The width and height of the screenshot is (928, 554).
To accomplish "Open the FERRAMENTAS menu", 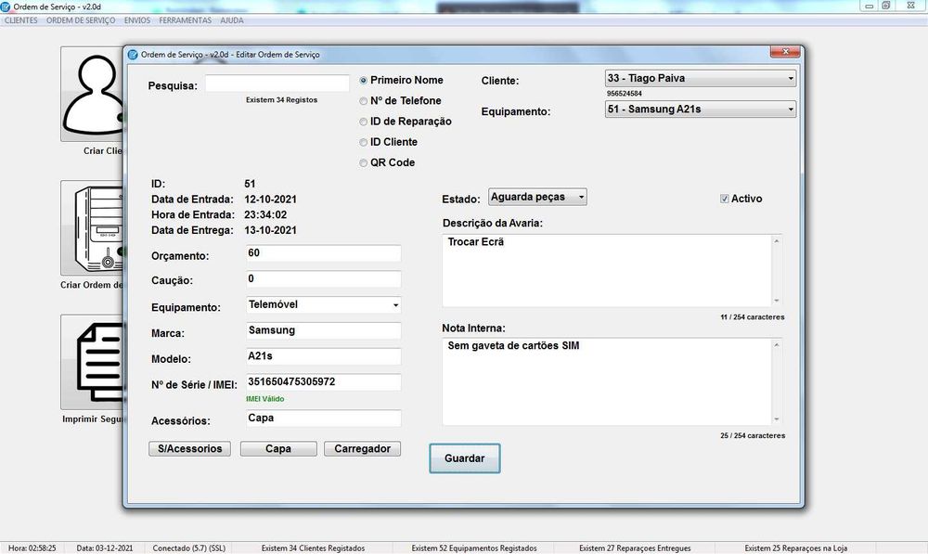I will pos(185,20).
